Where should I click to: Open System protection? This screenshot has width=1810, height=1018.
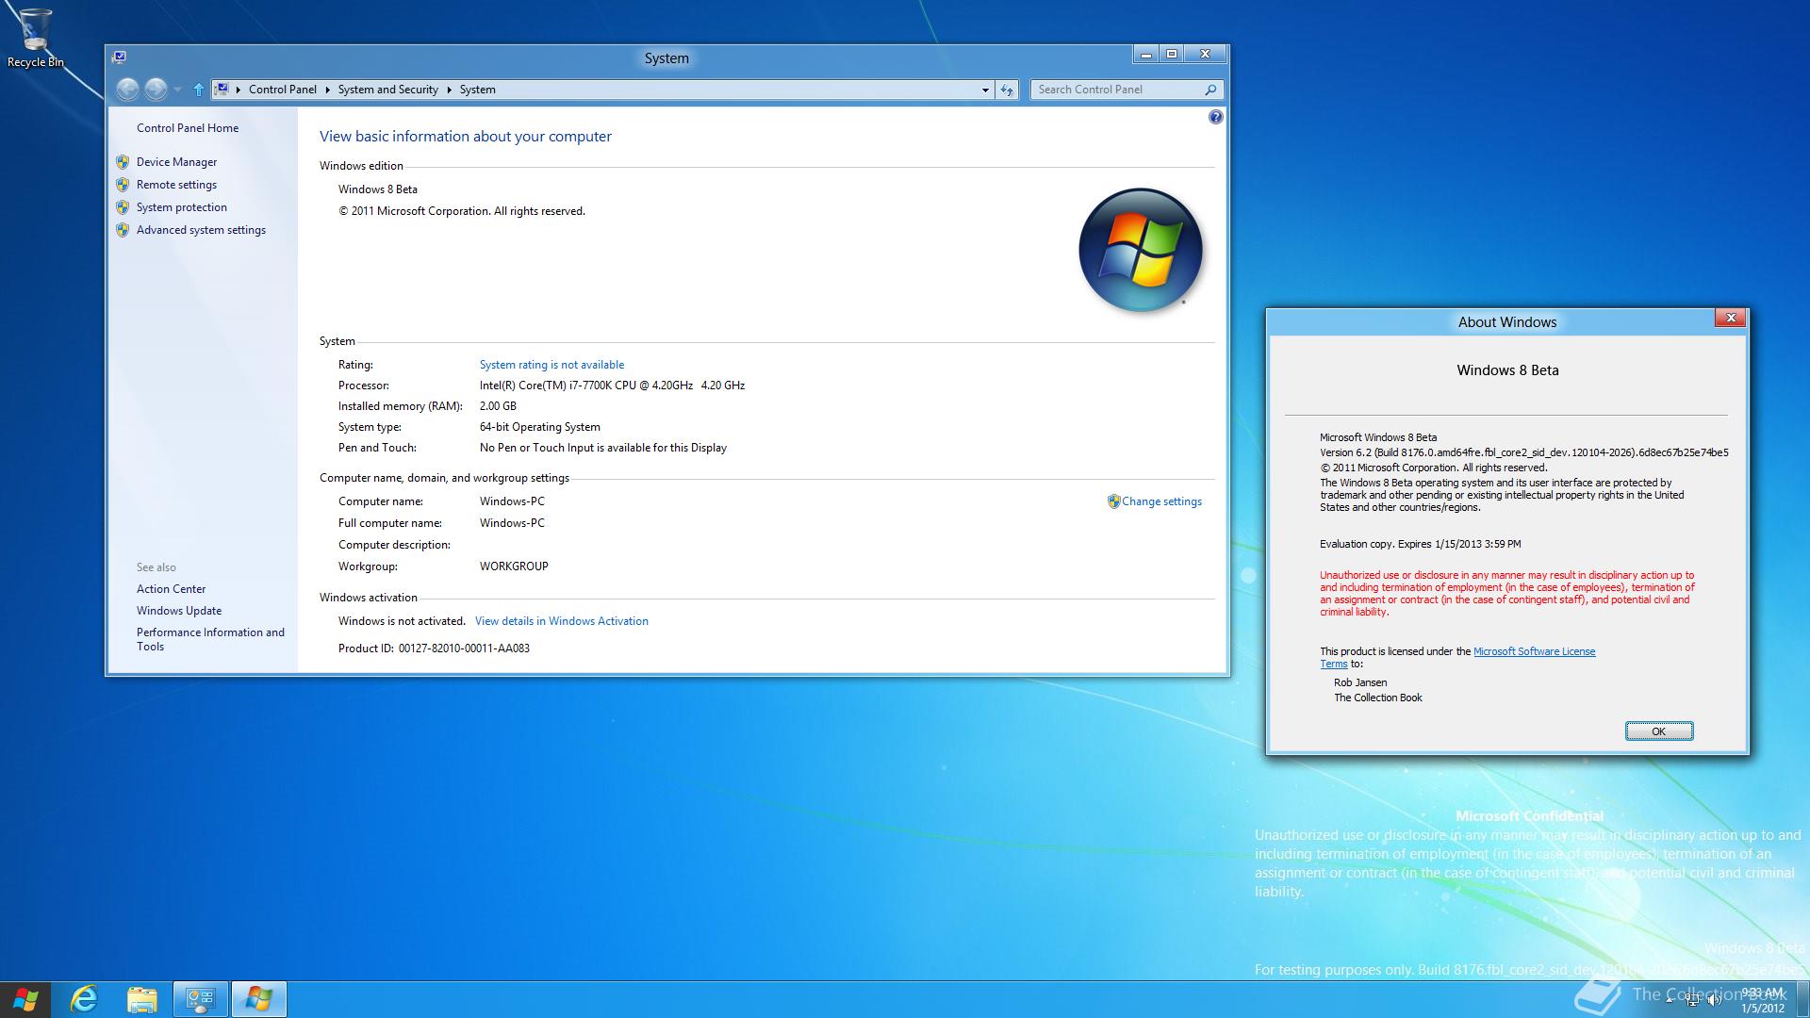(x=181, y=207)
